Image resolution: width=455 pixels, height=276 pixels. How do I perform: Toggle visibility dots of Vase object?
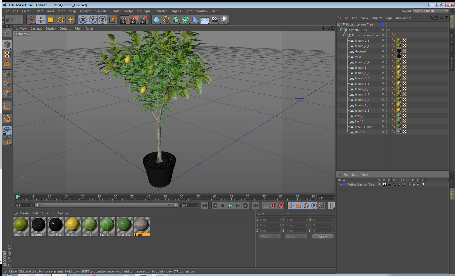click(x=386, y=56)
